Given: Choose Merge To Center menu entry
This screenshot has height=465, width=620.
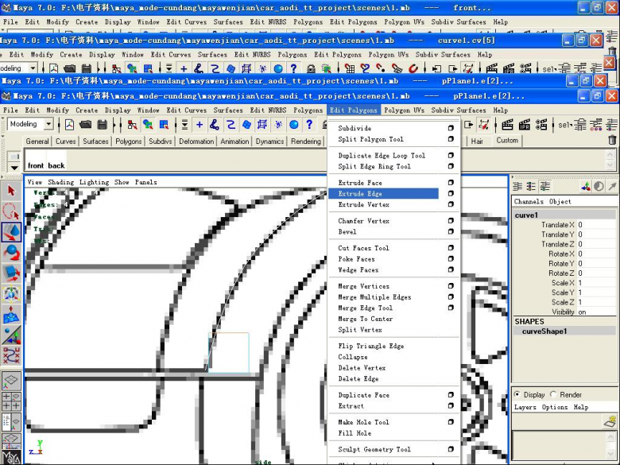Looking at the screenshot, I should click(x=365, y=319).
